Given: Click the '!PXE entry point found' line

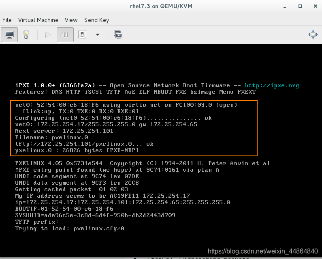Looking at the screenshot, I should (x=117, y=170).
